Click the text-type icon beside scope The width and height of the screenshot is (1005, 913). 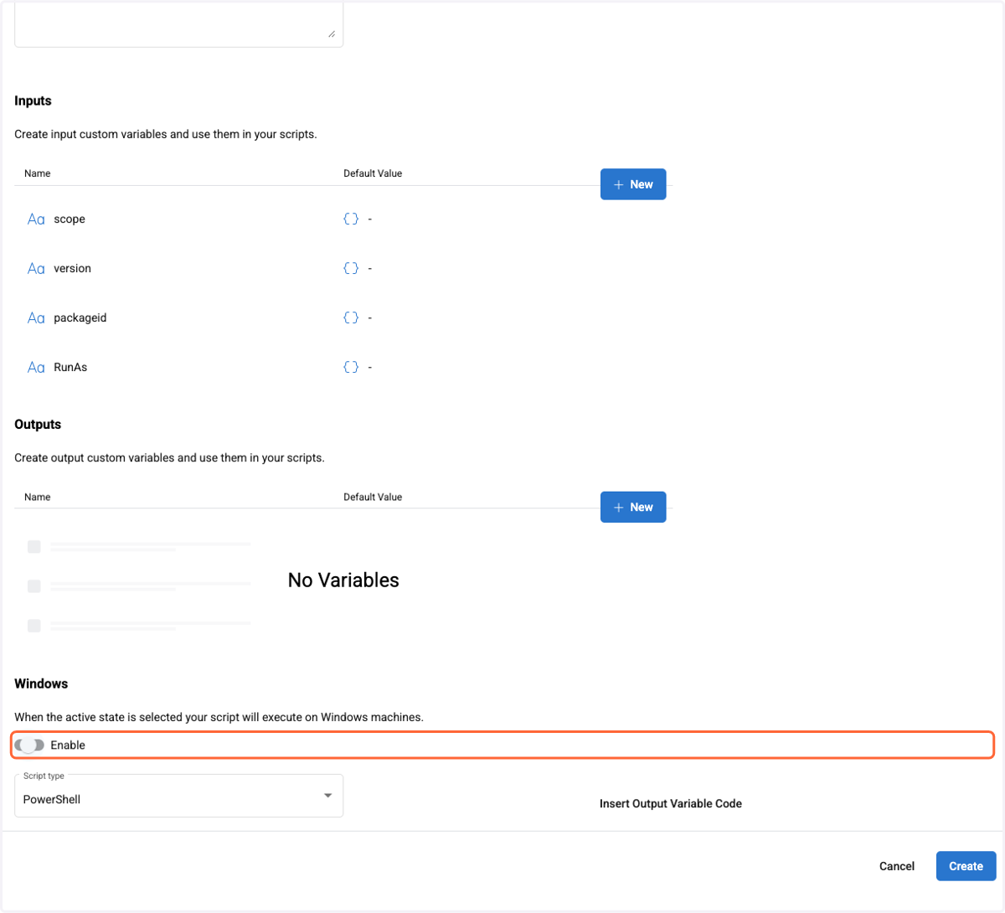pyautogui.click(x=36, y=219)
